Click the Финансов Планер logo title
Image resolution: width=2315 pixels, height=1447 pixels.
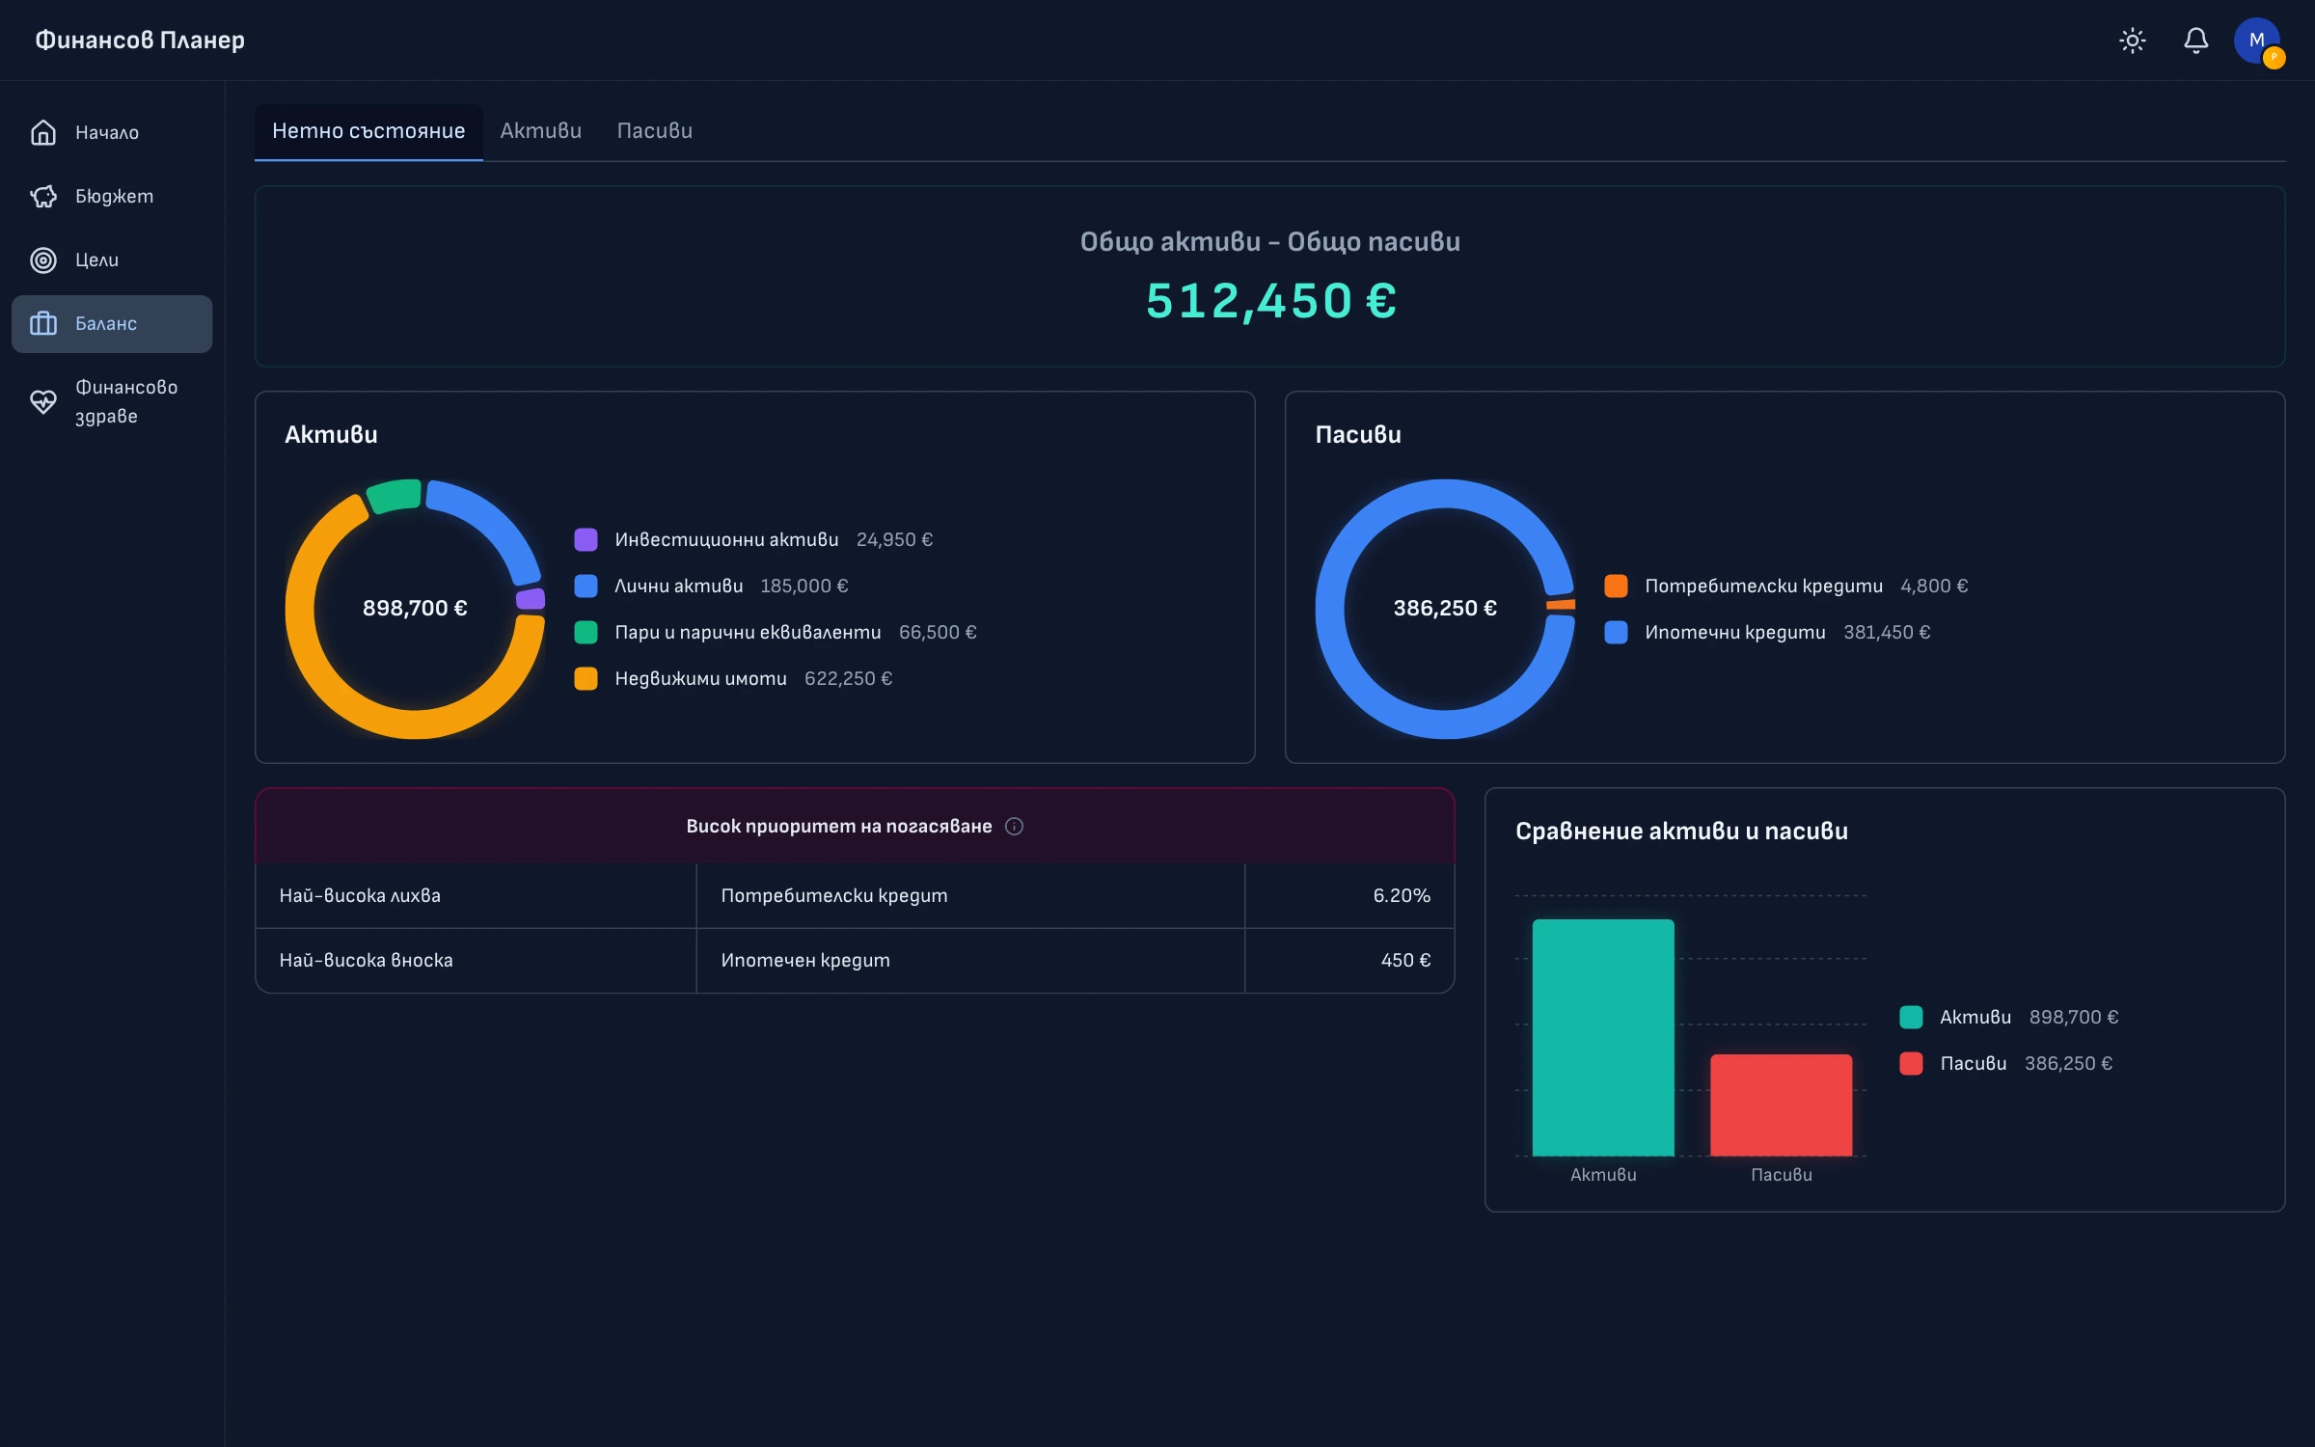(140, 40)
